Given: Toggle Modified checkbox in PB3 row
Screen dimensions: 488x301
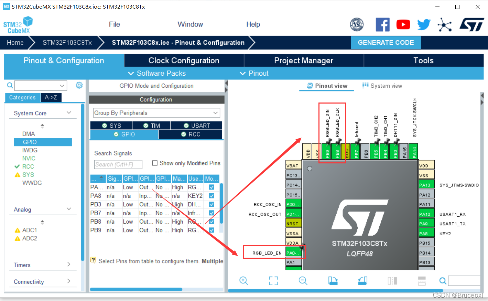Looking at the screenshot, I should click(x=212, y=204).
